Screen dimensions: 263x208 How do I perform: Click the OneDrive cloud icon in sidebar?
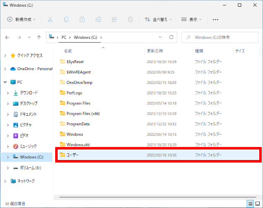(13, 69)
